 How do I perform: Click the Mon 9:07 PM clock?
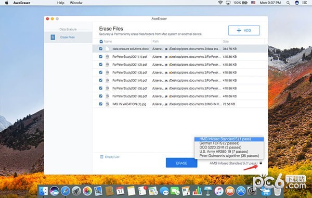(270, 3)
